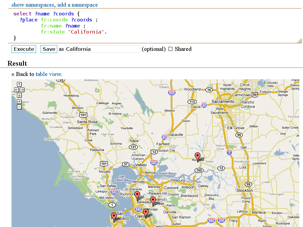Click the add a namespace link
Screen dimensions: 303x227
pyautogui.click(x=78, y=5)
